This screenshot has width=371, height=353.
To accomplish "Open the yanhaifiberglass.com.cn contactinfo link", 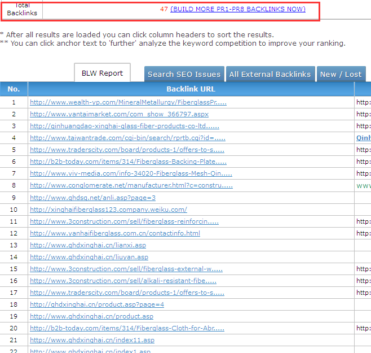I will click(114, 233).
